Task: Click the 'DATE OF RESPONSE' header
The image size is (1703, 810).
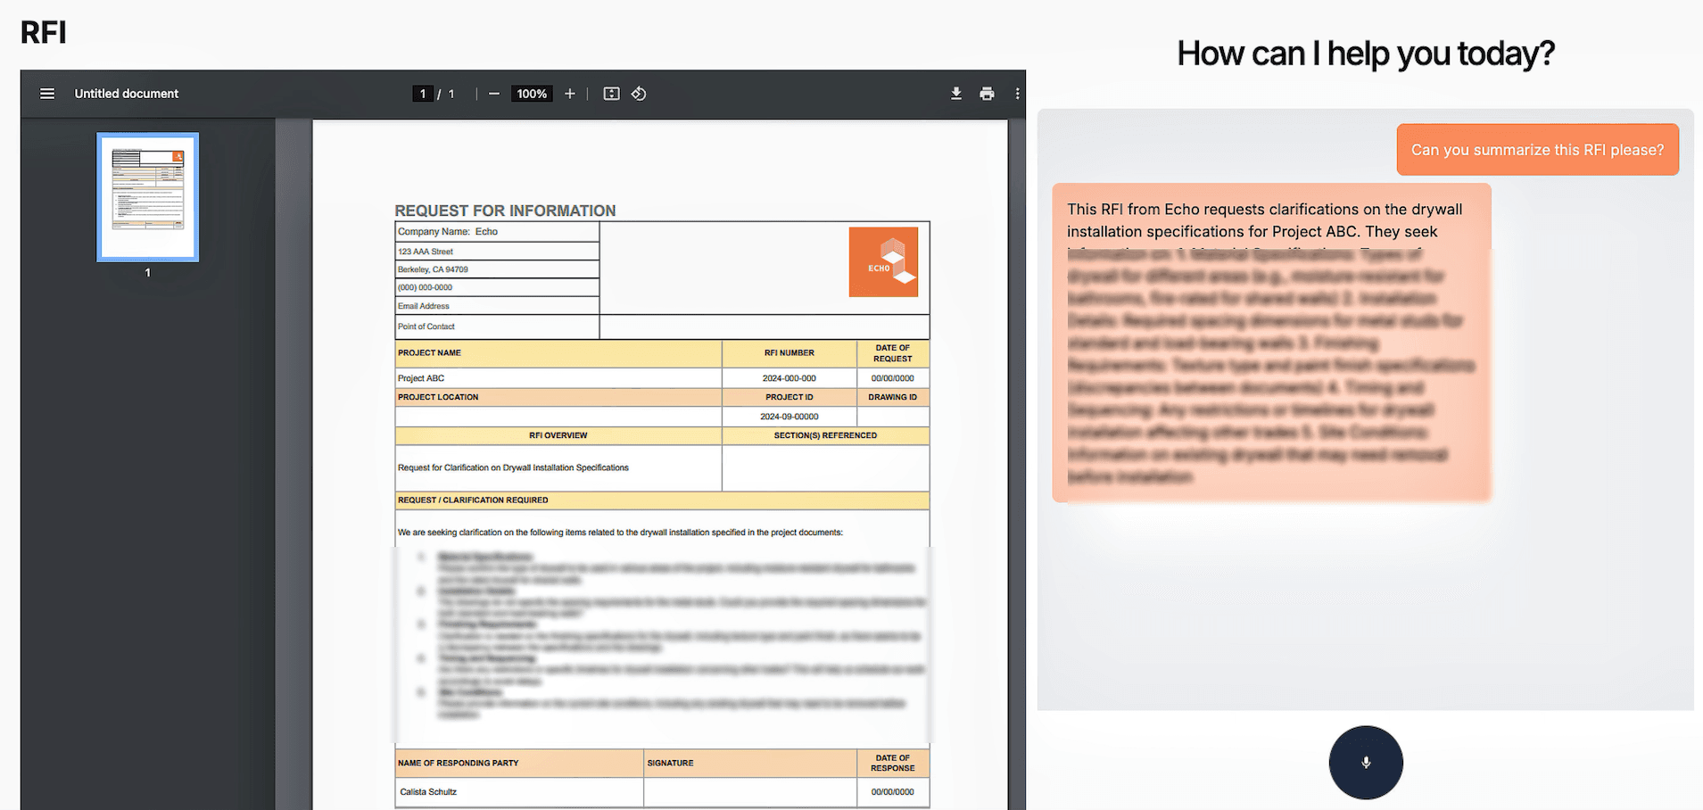Action: click(x=893, y=763)
